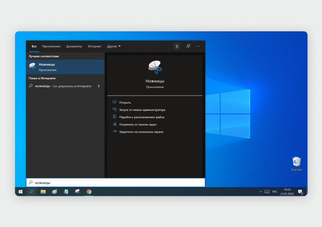Expand web results chevron arrow

(x=99, y=86)
